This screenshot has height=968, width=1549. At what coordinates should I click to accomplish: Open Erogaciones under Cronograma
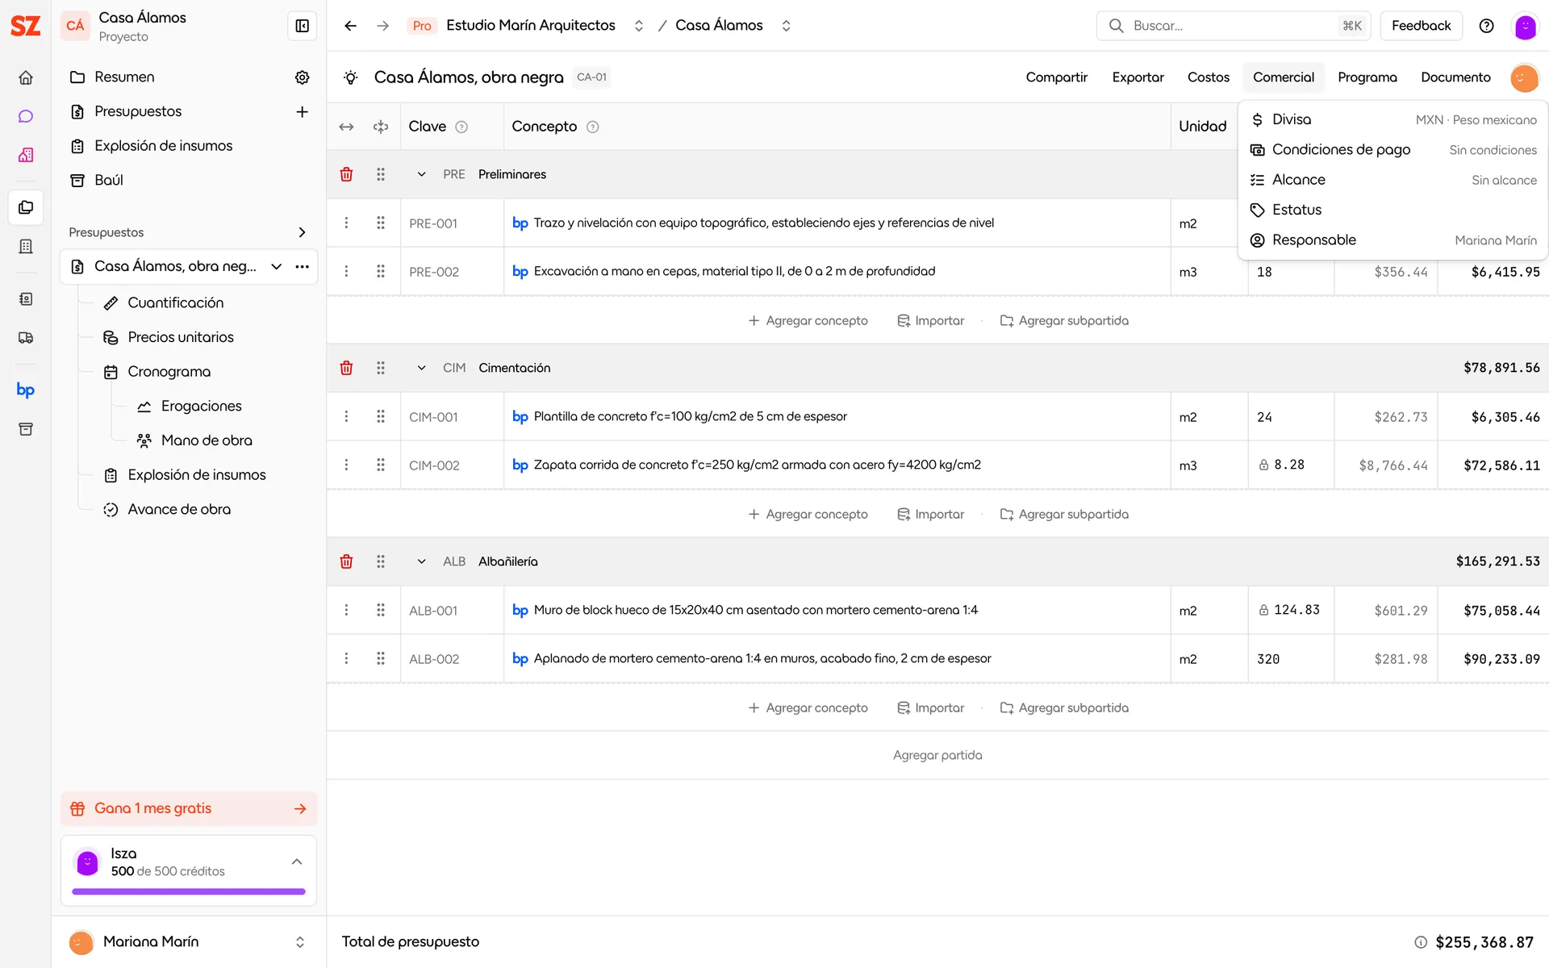(202, 407)
